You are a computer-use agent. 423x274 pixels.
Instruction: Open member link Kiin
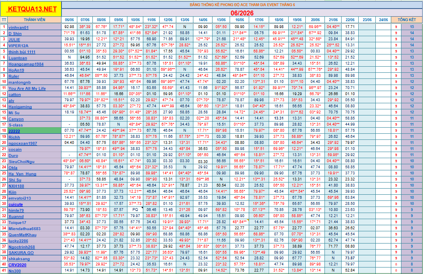coord(12,192)
